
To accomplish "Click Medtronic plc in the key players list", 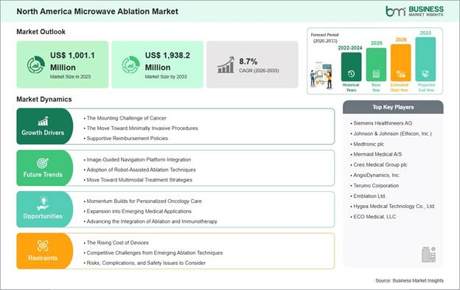I will (x=369, y=144).
